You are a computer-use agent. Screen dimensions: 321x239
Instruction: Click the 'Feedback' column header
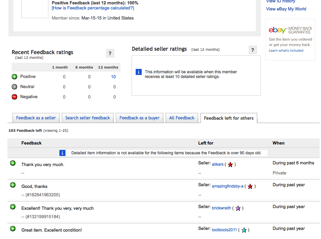[x=31, y=143]
